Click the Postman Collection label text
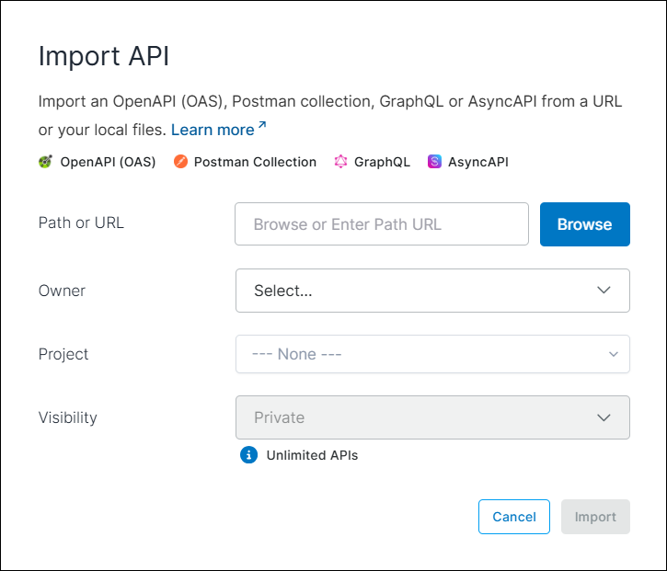 (255, 162)
